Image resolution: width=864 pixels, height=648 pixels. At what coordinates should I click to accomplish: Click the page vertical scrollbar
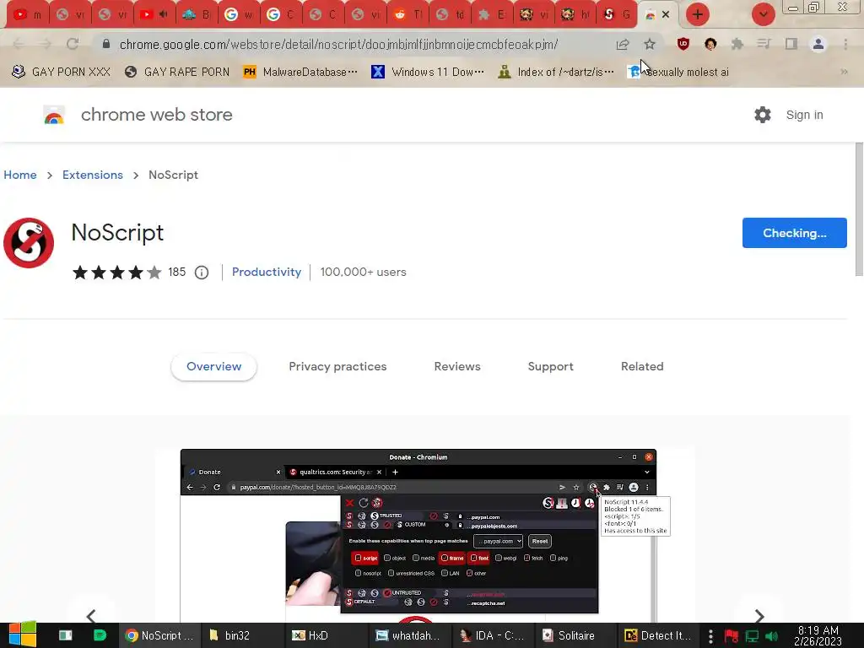[859, 209]
